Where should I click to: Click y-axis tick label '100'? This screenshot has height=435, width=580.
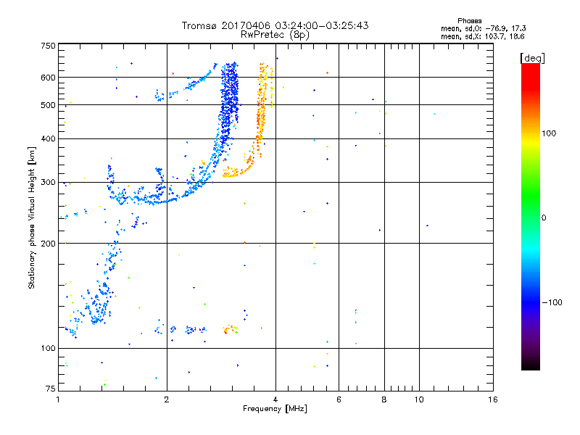[x=48, y=349]
